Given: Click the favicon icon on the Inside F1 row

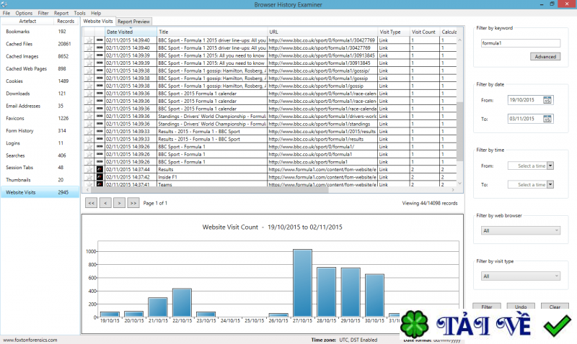Looking at the screenshot, I should tap(100, 177).
